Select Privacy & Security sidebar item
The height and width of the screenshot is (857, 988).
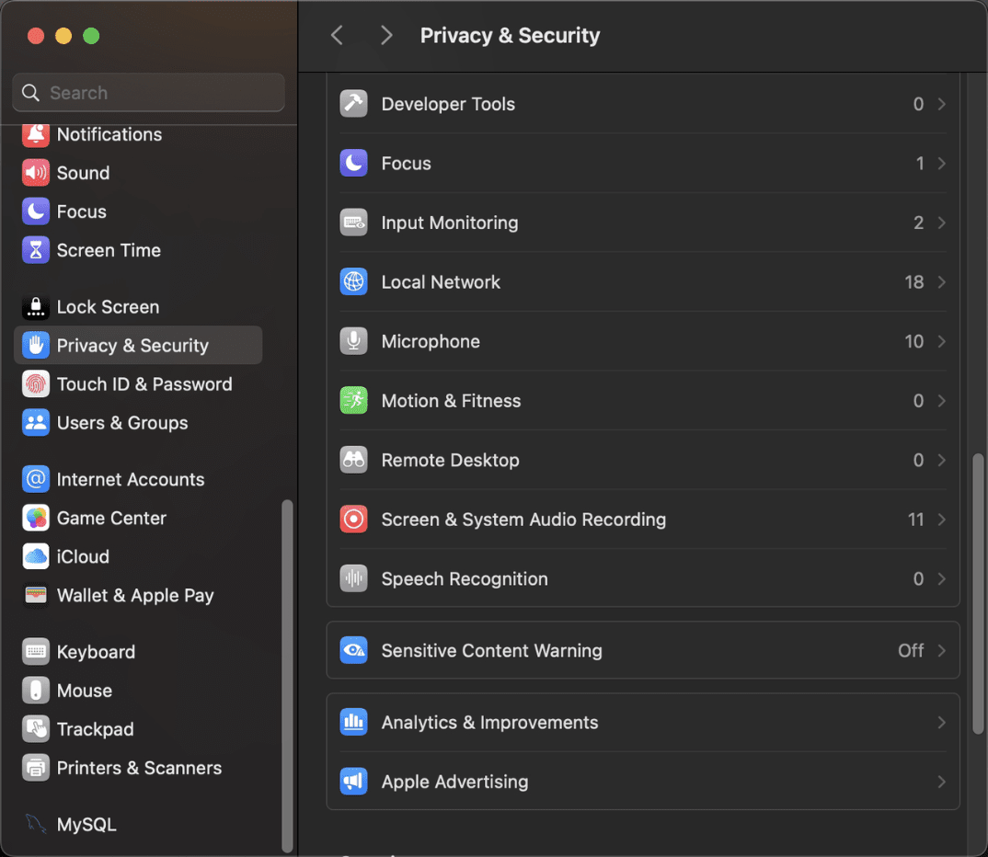point(138,345)
